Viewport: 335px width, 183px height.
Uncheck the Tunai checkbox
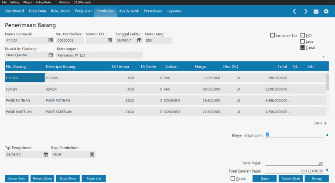[303, 47]
